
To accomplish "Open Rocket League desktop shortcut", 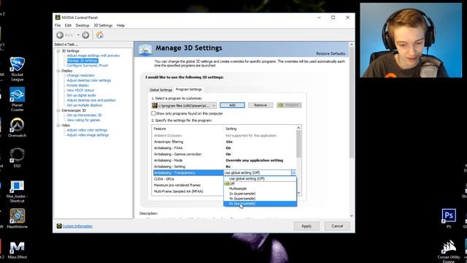I will pos(18,69).
